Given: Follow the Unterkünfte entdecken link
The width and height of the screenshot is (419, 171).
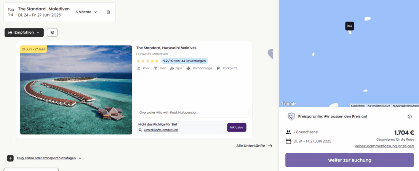Looking at the screenshot, I should click(x=161, y=130).
